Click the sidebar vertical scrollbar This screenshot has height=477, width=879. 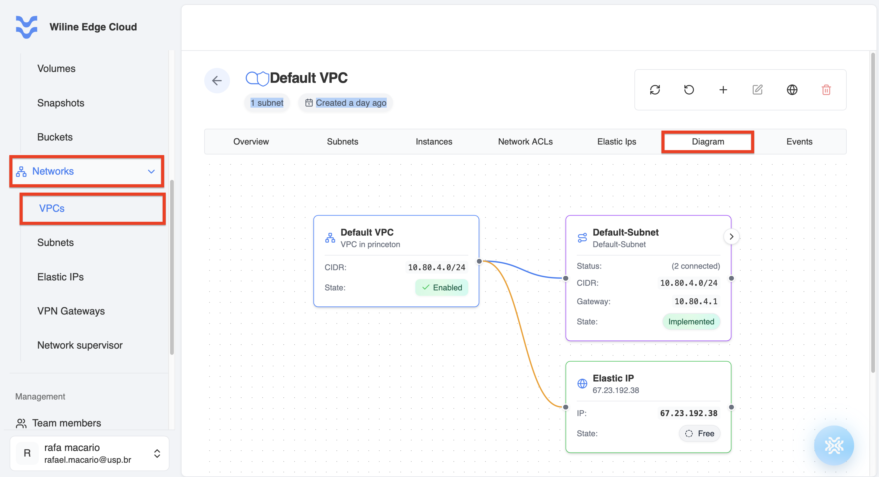click(172, 267)
